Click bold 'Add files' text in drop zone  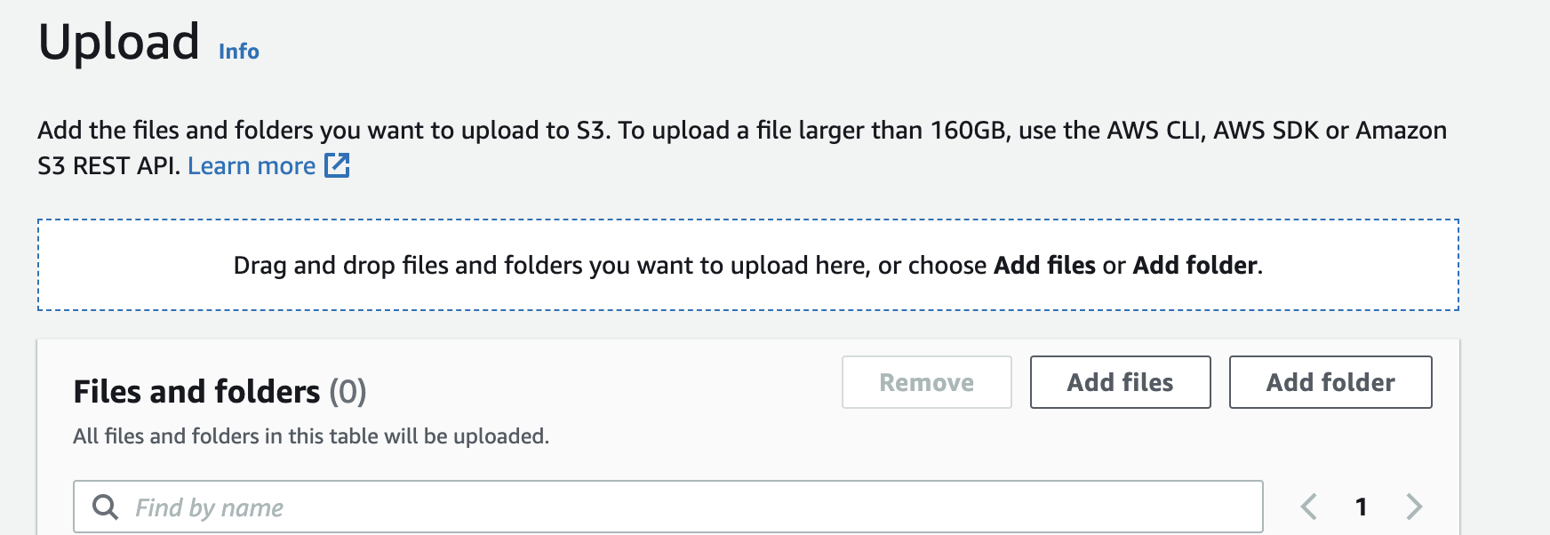(1044, 266)
